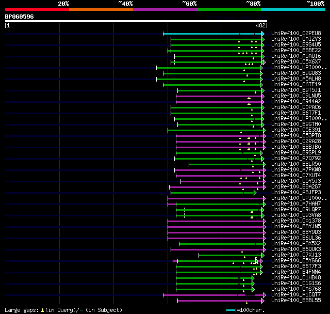Click the arrowhead ending the O01378 alignment

click(264, 221)
